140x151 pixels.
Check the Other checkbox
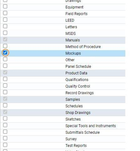tap(5, 59)
